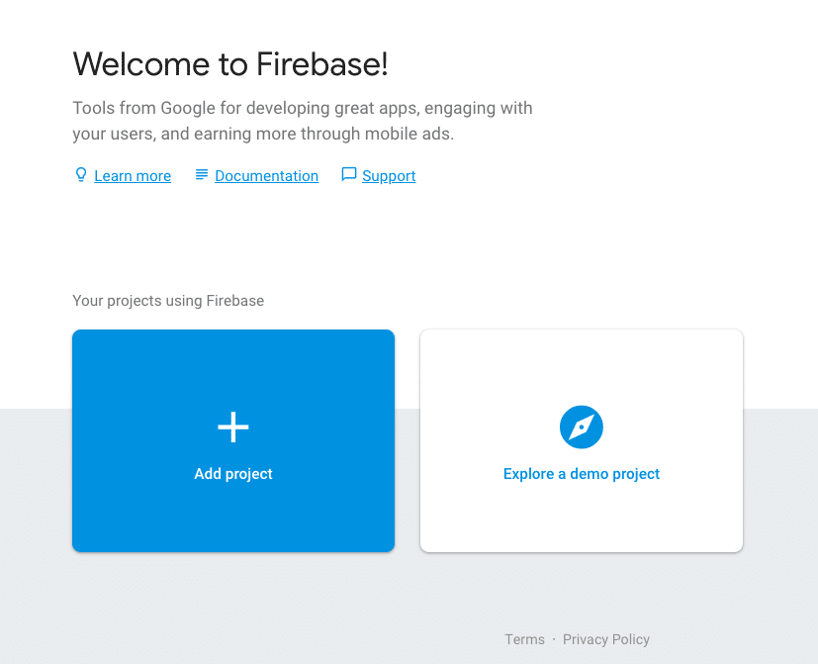Open the Privacy Policy footer link
The image size is (818, 664).
606,639
